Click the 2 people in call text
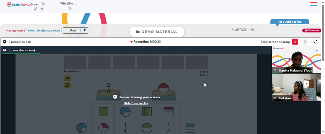 20,42
